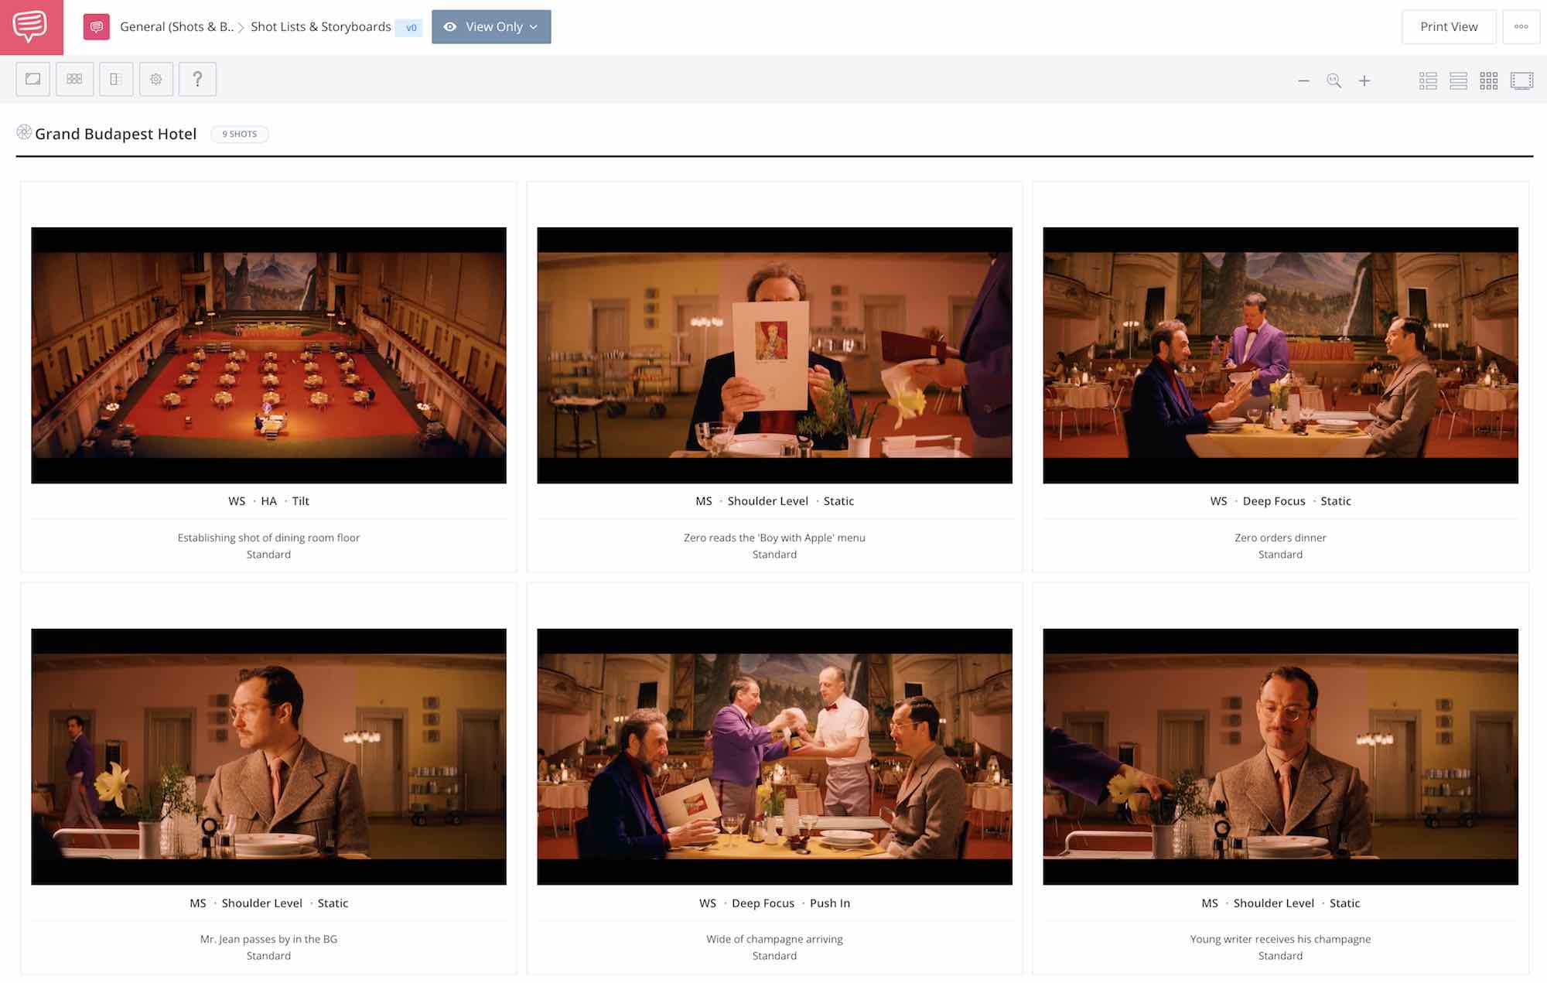
Task: Open the Mr. Jean passes by thumbnail
Action: (x=268, y=756)
